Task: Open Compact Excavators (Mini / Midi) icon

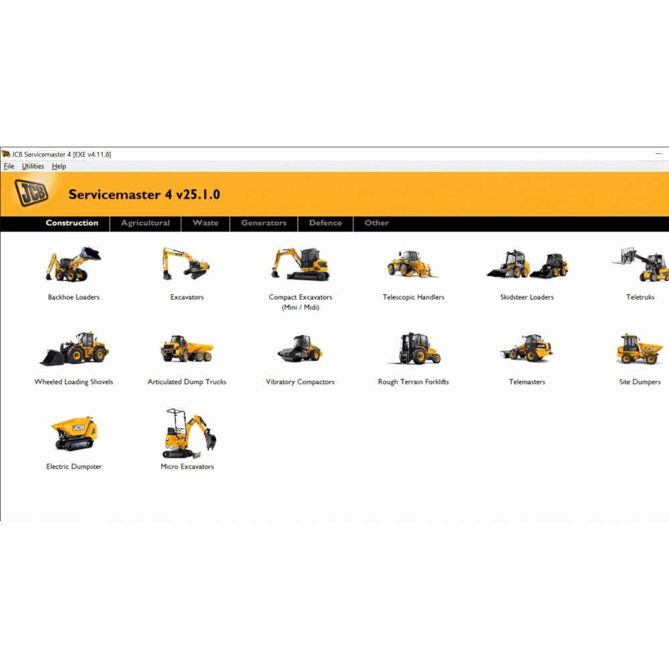Action: pyautogui.click(x=301, y=264)
